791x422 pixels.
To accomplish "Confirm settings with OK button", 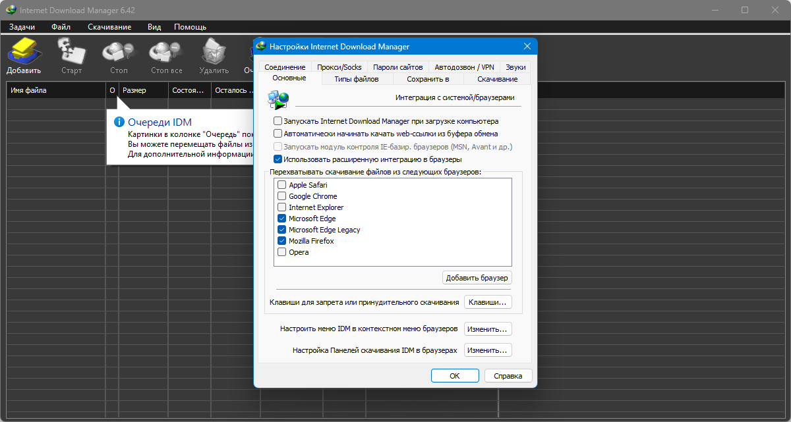I will (x=455, y=376).
